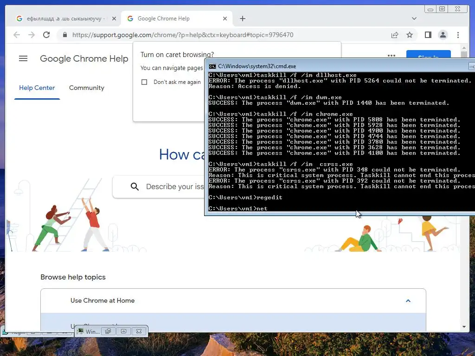The image size is (475, 356).
Task: Click the address bar URL
Action: coord(183,35)
